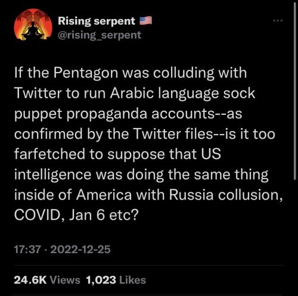Click the word Pentagon in the tweet
Screen dimensions: 298x296
point(86,73)
